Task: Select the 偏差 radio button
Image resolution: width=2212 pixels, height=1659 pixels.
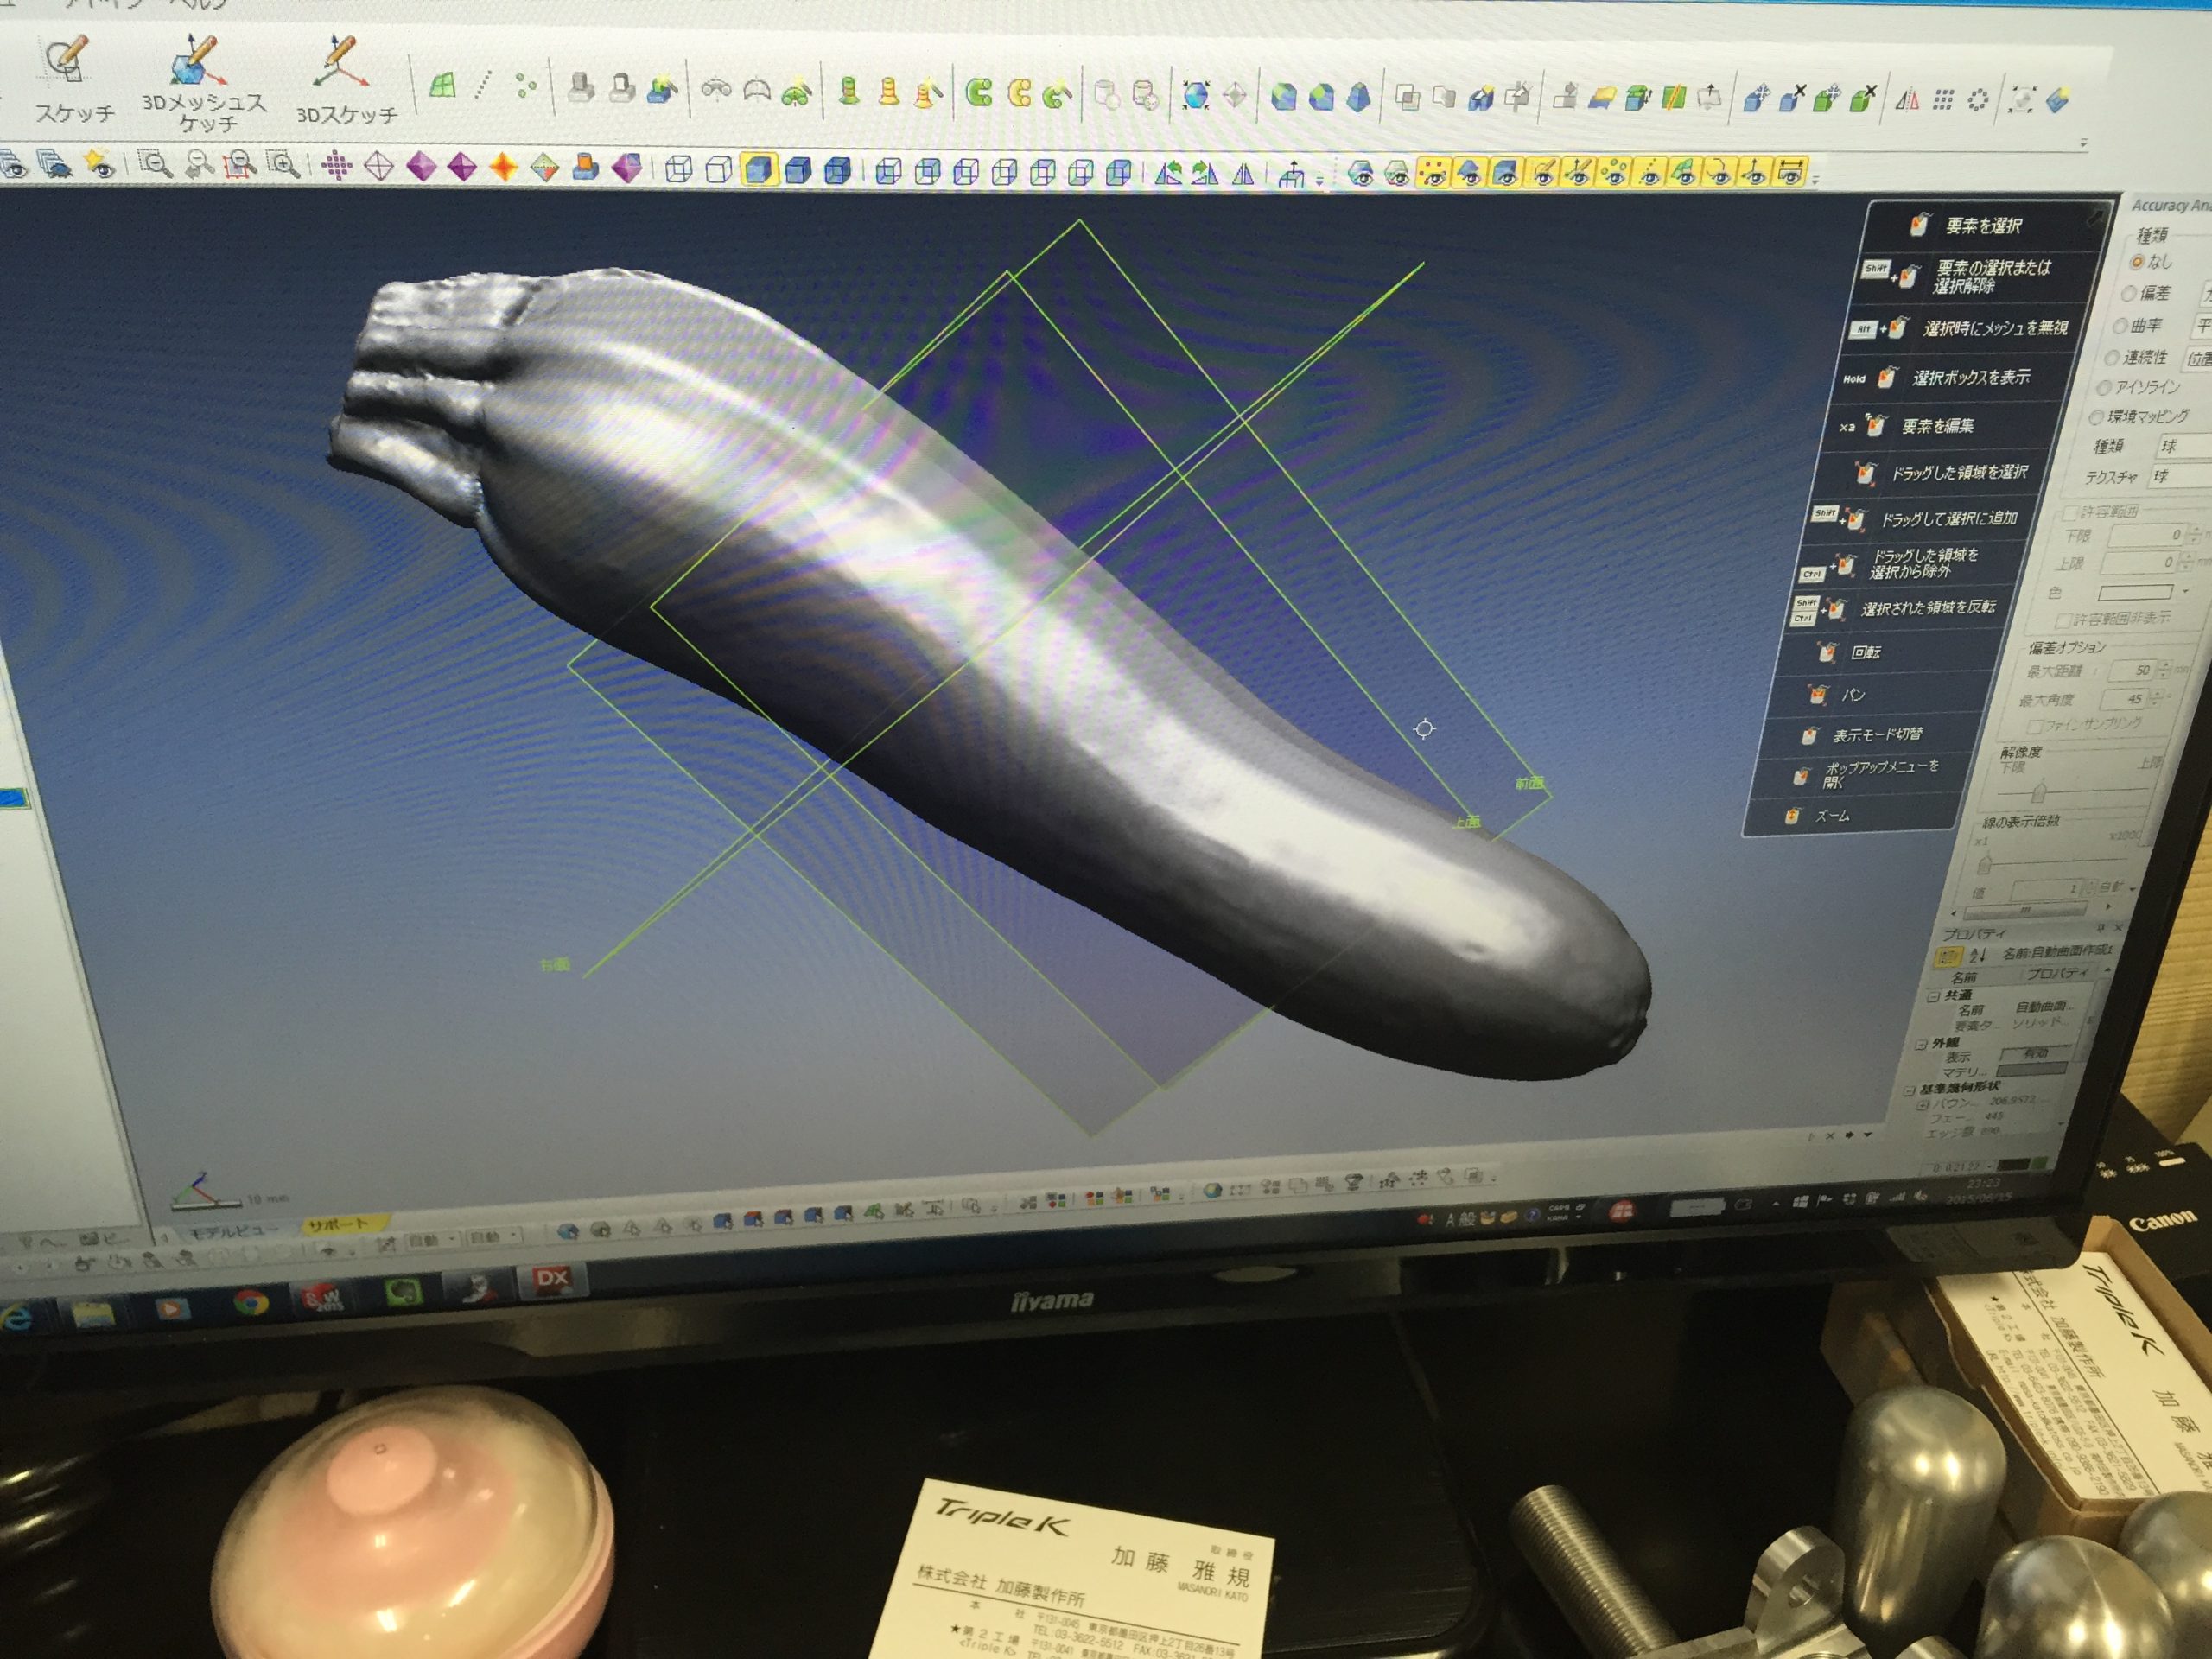Action: [2128, 294]
